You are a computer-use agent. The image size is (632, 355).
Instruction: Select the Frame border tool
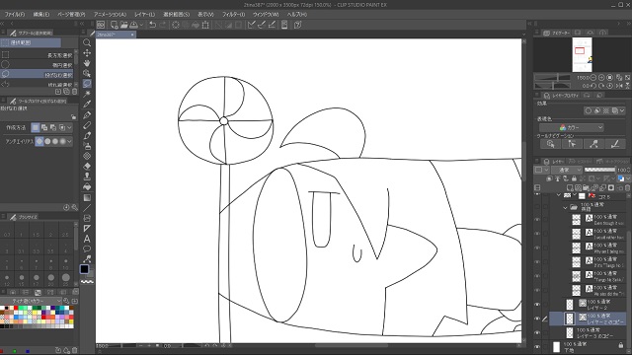click(x=87, y=218)
